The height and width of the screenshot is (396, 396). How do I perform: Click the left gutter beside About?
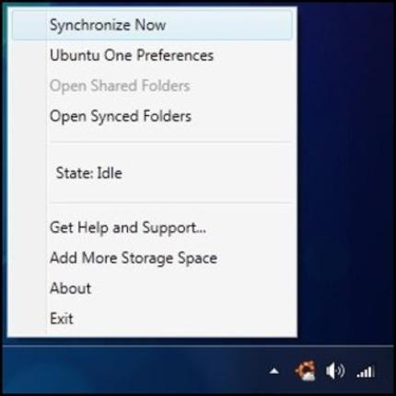coord(28,288)
